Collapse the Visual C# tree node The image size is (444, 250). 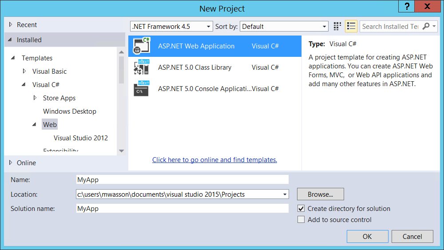(x=24, y=84)
